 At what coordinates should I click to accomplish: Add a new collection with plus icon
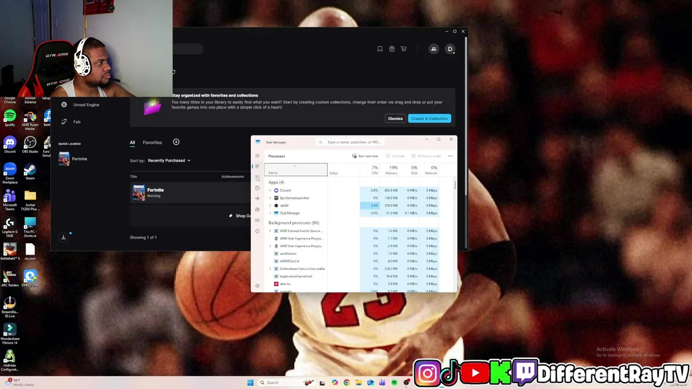176,142
